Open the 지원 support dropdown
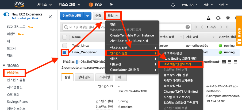242x110 pixels. pyautogui.click(x=223, y=5)
